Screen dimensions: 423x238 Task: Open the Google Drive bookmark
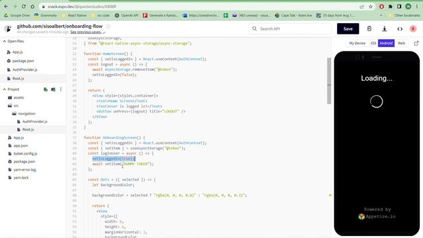[17, 15]
